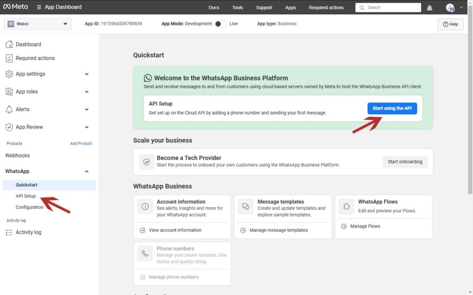Click the Activity log list icon

coord(9,232)
